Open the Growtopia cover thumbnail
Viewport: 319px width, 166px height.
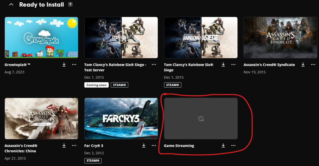[41, 38]
